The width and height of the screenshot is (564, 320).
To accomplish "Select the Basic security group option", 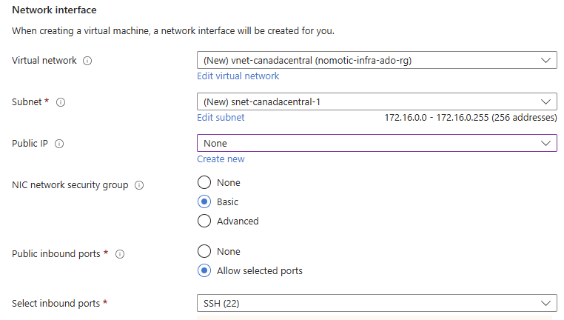I will click(x=204, y=202).
